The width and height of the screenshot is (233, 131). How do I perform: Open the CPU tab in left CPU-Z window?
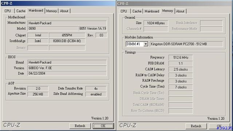8,11
